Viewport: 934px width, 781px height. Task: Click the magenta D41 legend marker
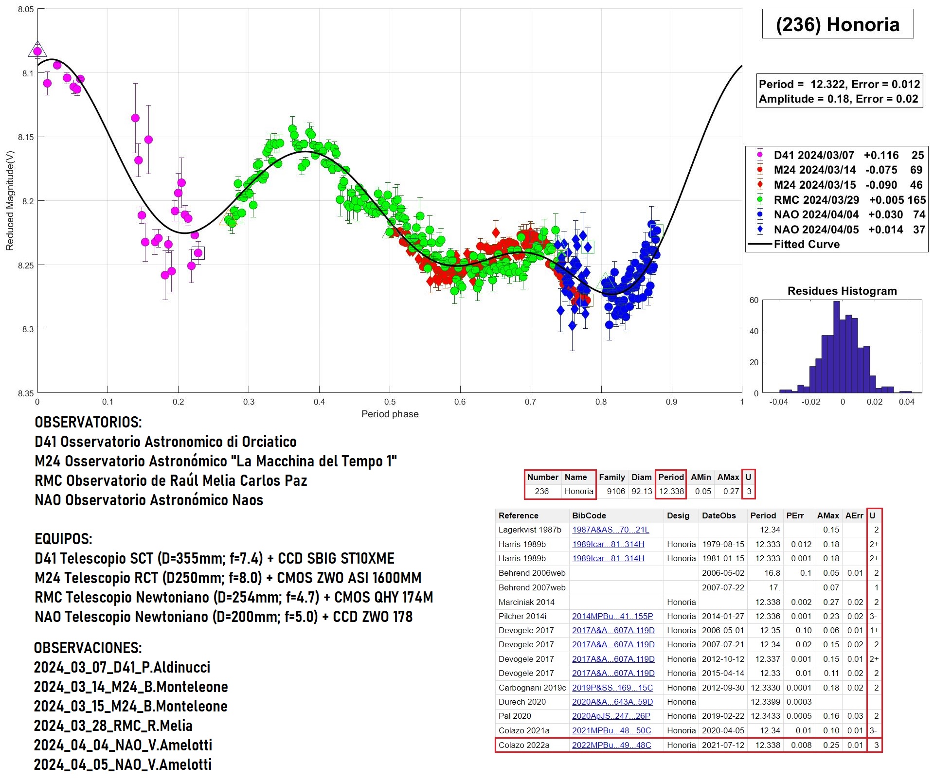click(x=760, y=155)
